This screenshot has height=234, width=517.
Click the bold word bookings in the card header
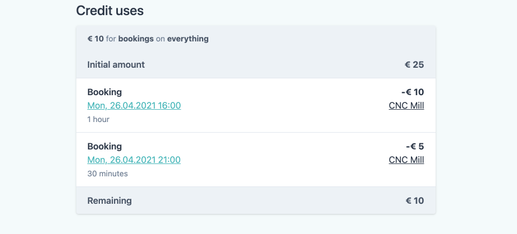click(136, 39)
